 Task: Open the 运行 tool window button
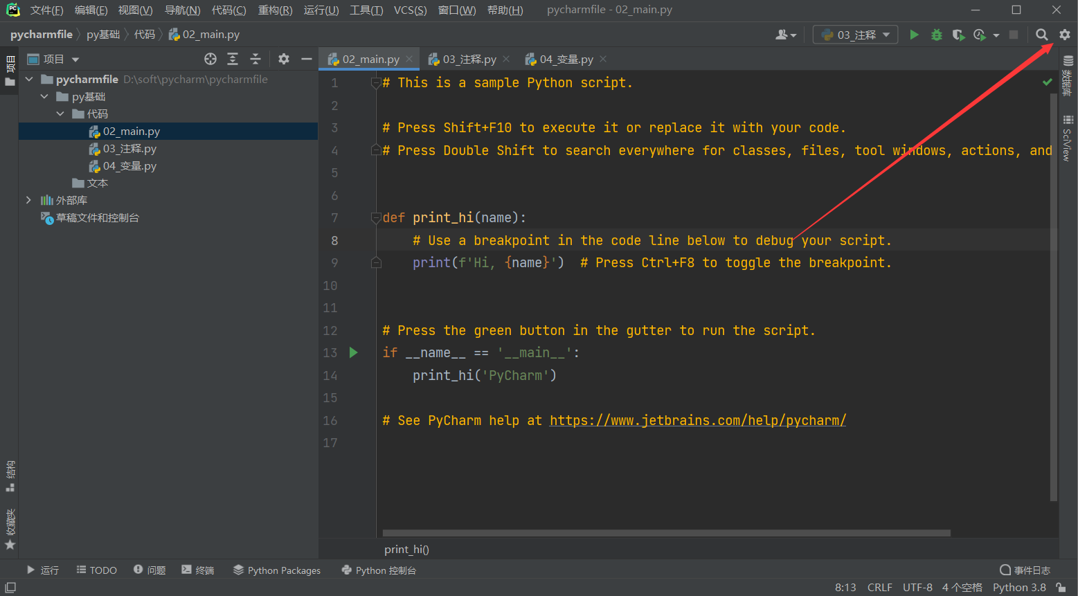pyautogui.click(x=42, y=570)
